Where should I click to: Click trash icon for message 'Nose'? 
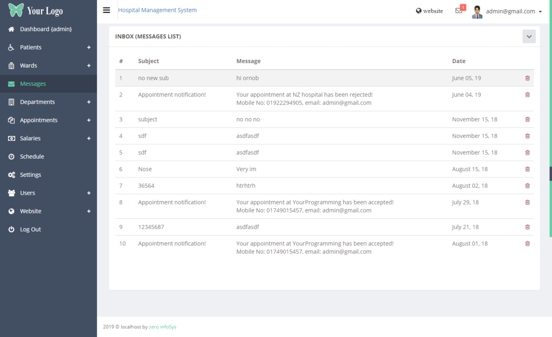527,169
